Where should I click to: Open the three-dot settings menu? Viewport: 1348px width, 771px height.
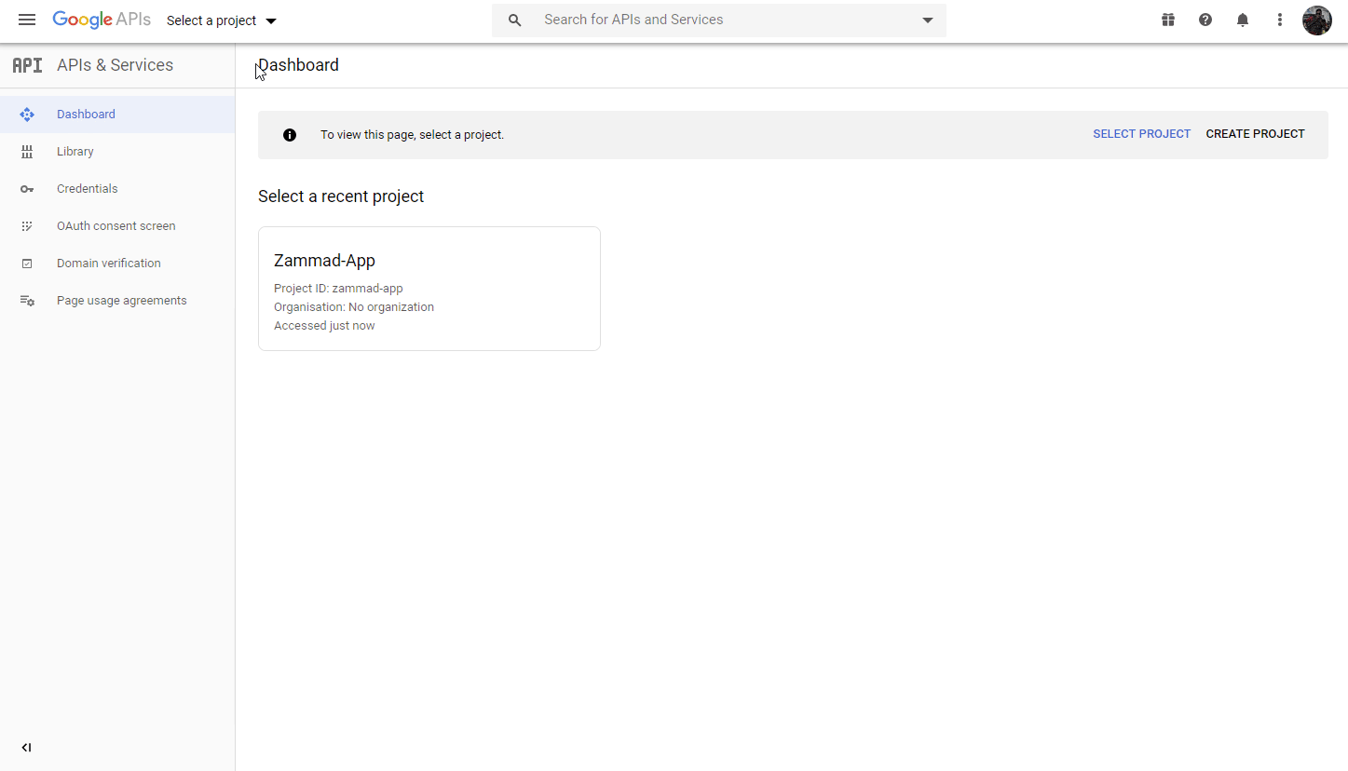(1280, 20)
